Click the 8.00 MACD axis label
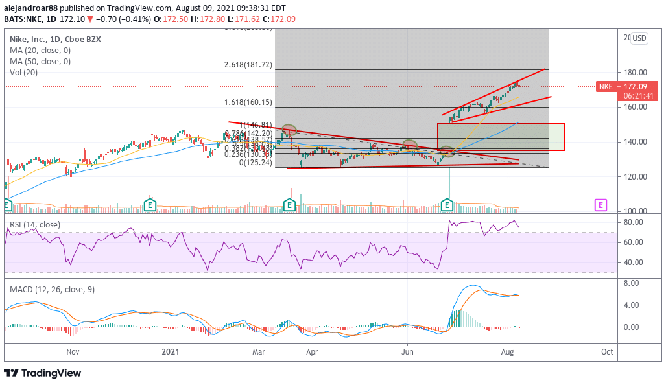 [x=631, y=283]
